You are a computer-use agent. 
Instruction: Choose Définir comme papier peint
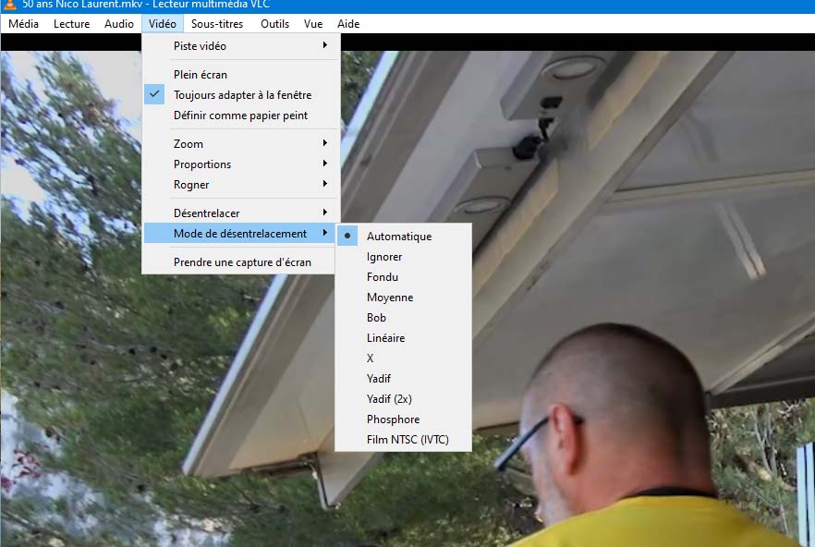[241, 115]
